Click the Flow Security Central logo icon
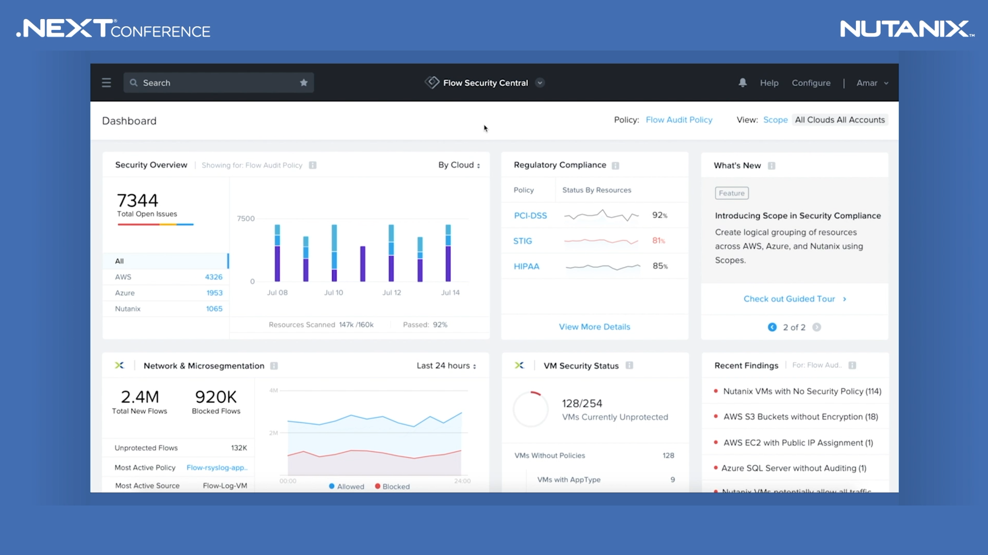 (432, 82)
